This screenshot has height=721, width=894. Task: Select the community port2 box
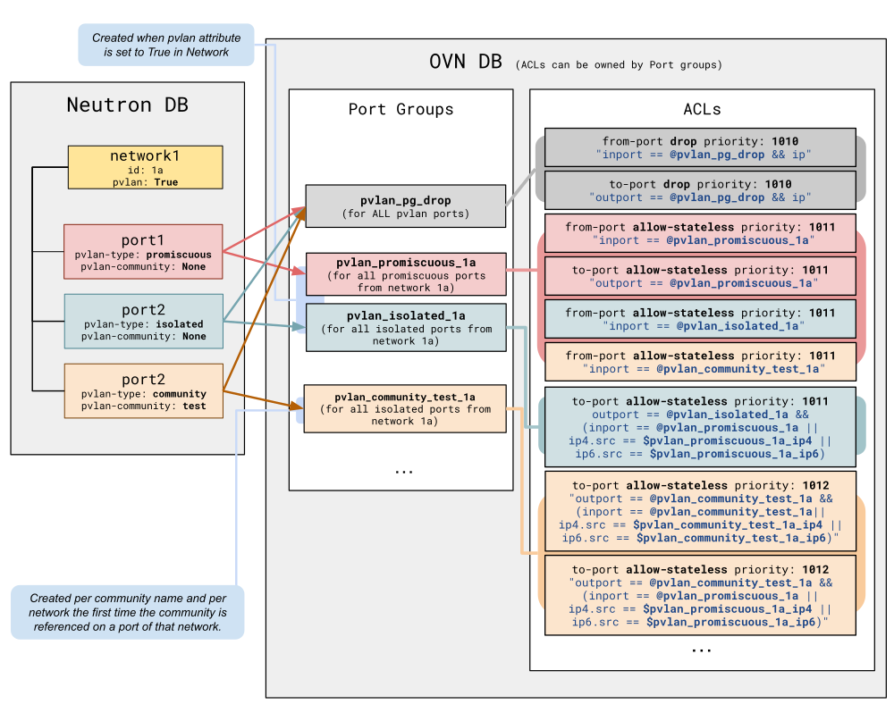pos(144,390)
